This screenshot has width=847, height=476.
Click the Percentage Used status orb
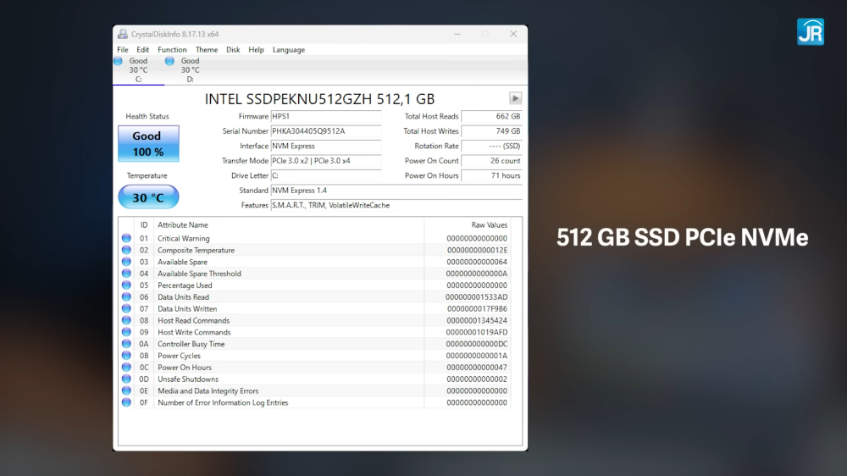point(126,285)
